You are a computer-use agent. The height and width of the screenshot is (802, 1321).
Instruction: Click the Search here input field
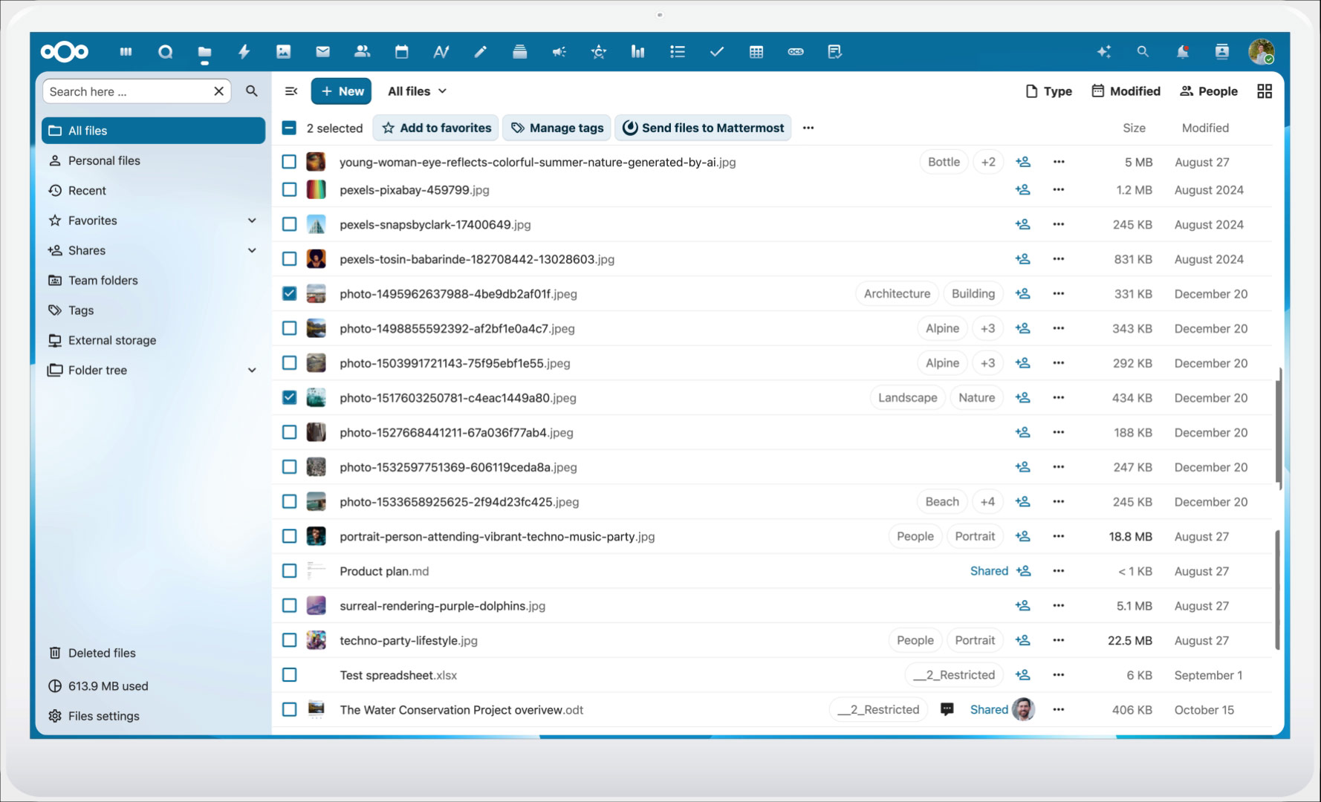pyautogui.click(x=126, y=91)
